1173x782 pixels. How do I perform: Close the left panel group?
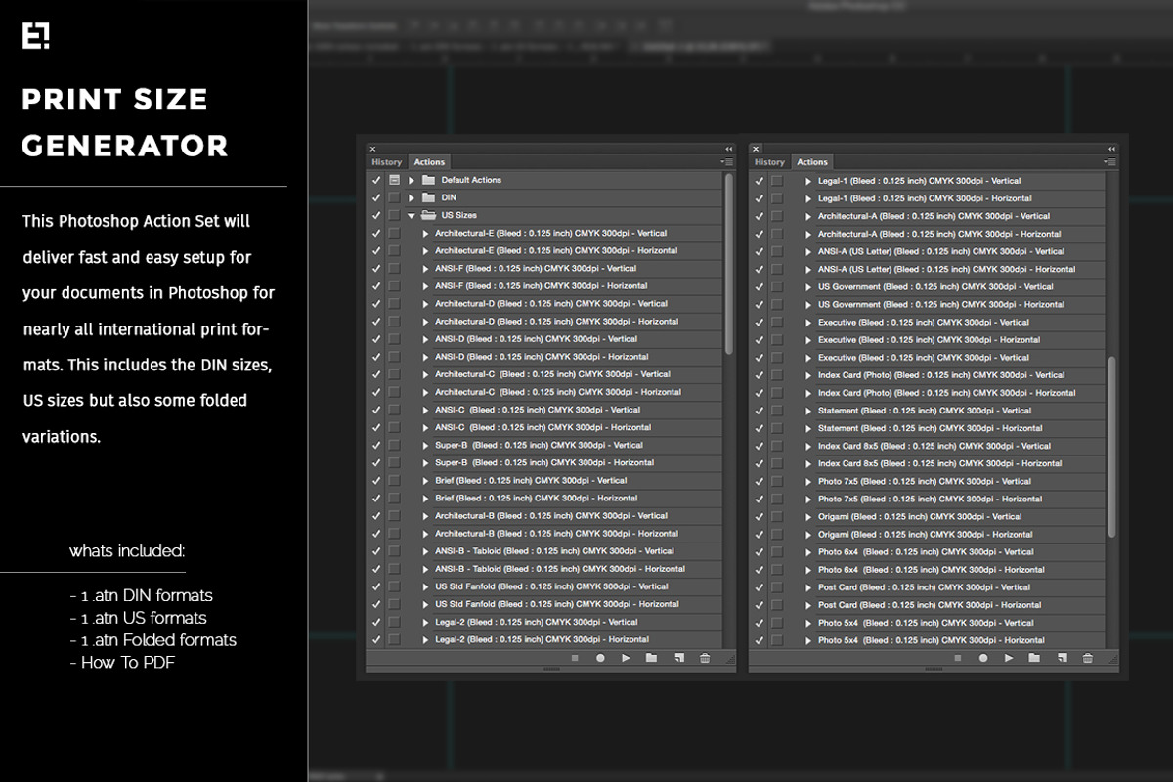click(372, 149)
